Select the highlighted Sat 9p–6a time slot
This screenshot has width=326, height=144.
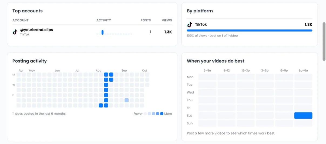pyautogui.click(x=303, y=116)
